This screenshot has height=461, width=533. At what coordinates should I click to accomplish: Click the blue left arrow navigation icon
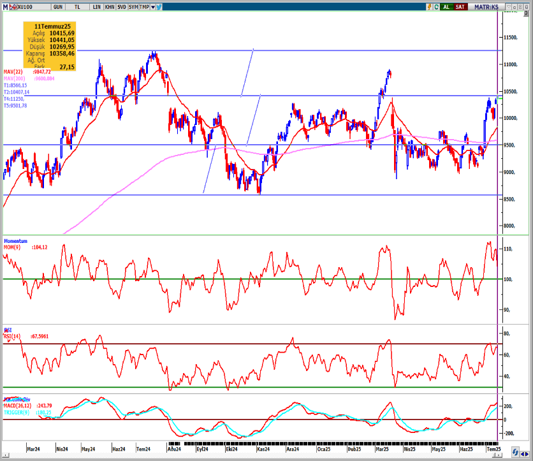(x=522, y=454)
